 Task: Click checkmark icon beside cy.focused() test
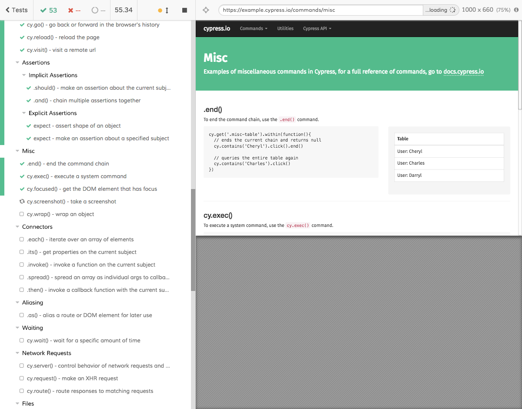(22, 189)
